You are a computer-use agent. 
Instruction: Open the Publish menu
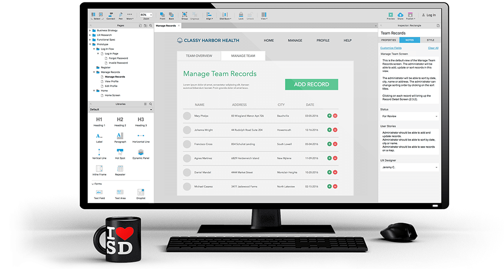tap(410, 16)
